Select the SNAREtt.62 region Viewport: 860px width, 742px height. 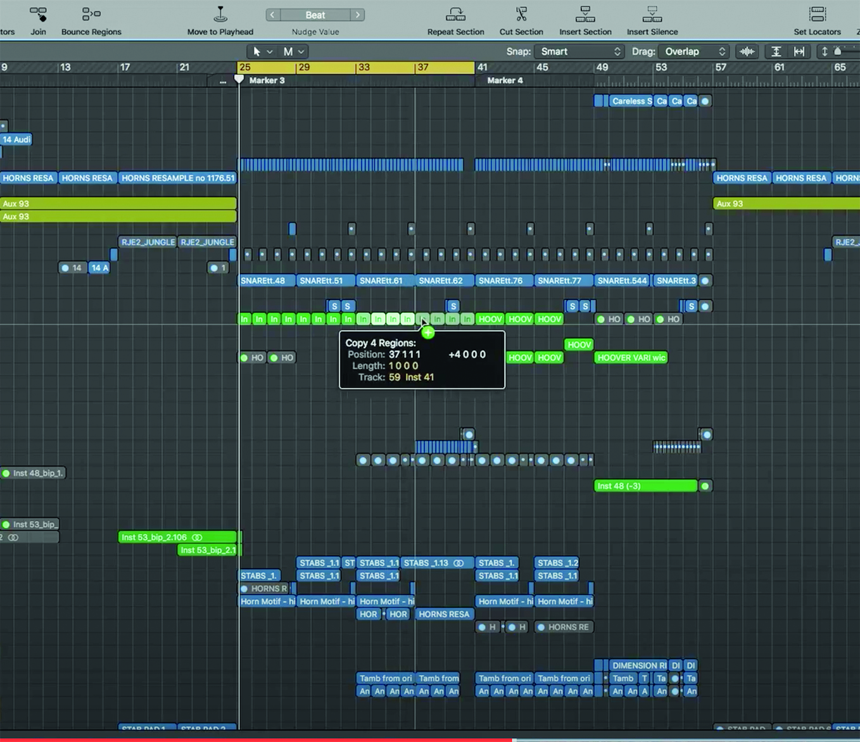[x=445, y=281]
